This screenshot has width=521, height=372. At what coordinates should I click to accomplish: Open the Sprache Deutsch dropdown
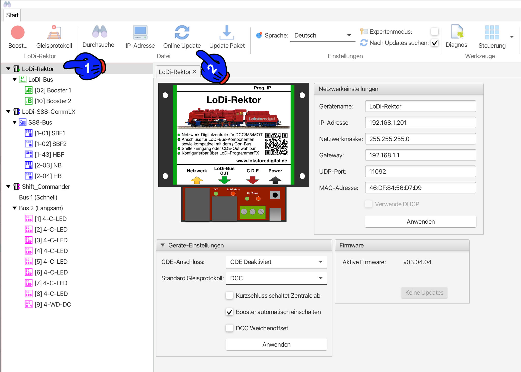coord(322,35)
